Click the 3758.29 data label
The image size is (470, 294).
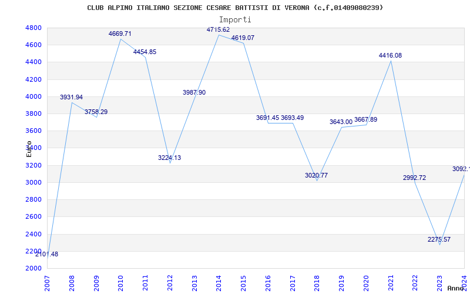[x=96, y=112]
